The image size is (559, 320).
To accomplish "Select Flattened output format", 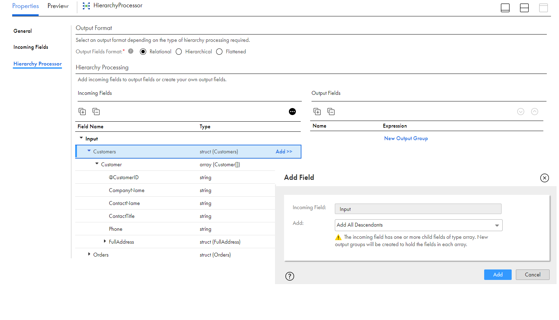I will tap(219, 52).
